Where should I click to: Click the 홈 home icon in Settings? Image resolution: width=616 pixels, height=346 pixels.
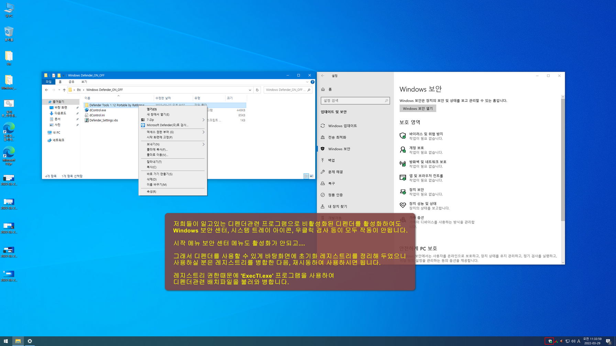click(x=323, y=89)
